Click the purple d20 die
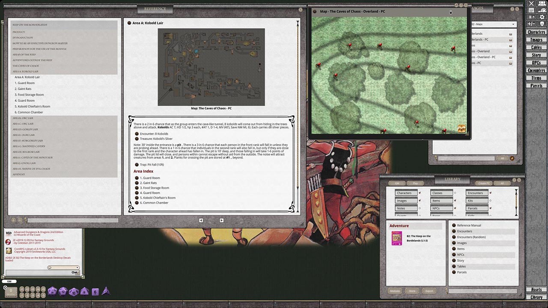Screen dimensions: 548x308 coord(52,291)
